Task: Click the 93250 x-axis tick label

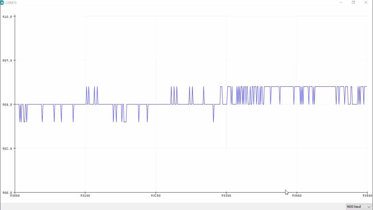Action: click(x=156, y=196)
